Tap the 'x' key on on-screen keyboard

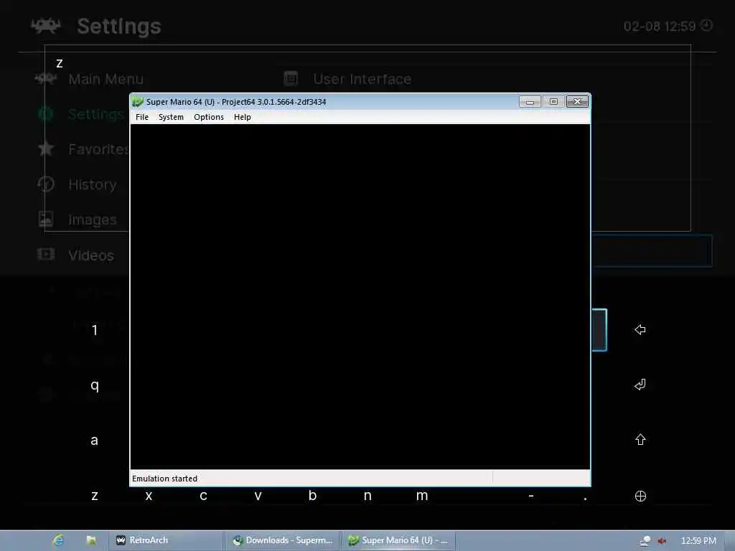point(149,496)
